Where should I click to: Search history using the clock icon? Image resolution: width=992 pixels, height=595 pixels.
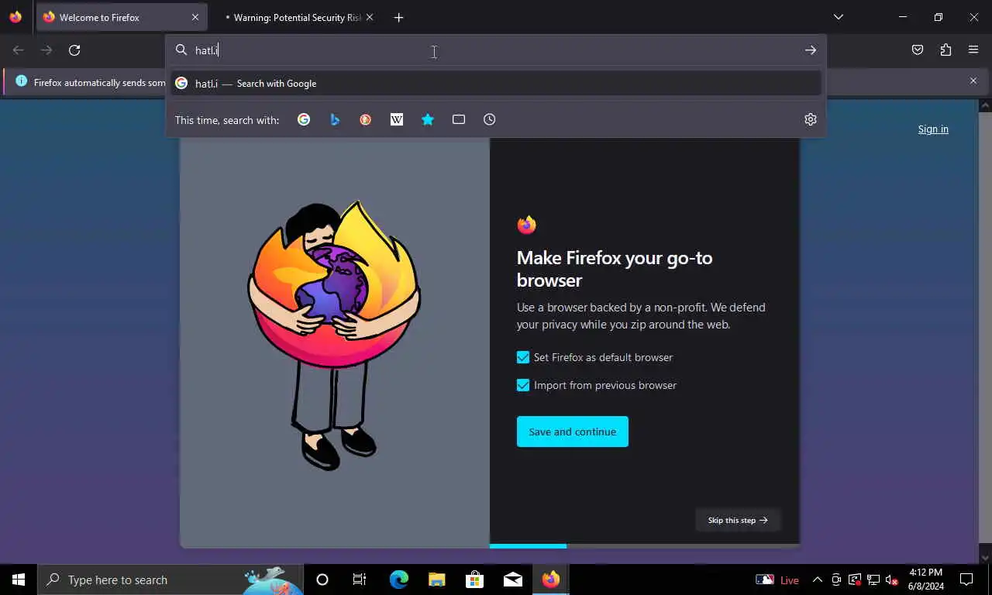[490, 119]
